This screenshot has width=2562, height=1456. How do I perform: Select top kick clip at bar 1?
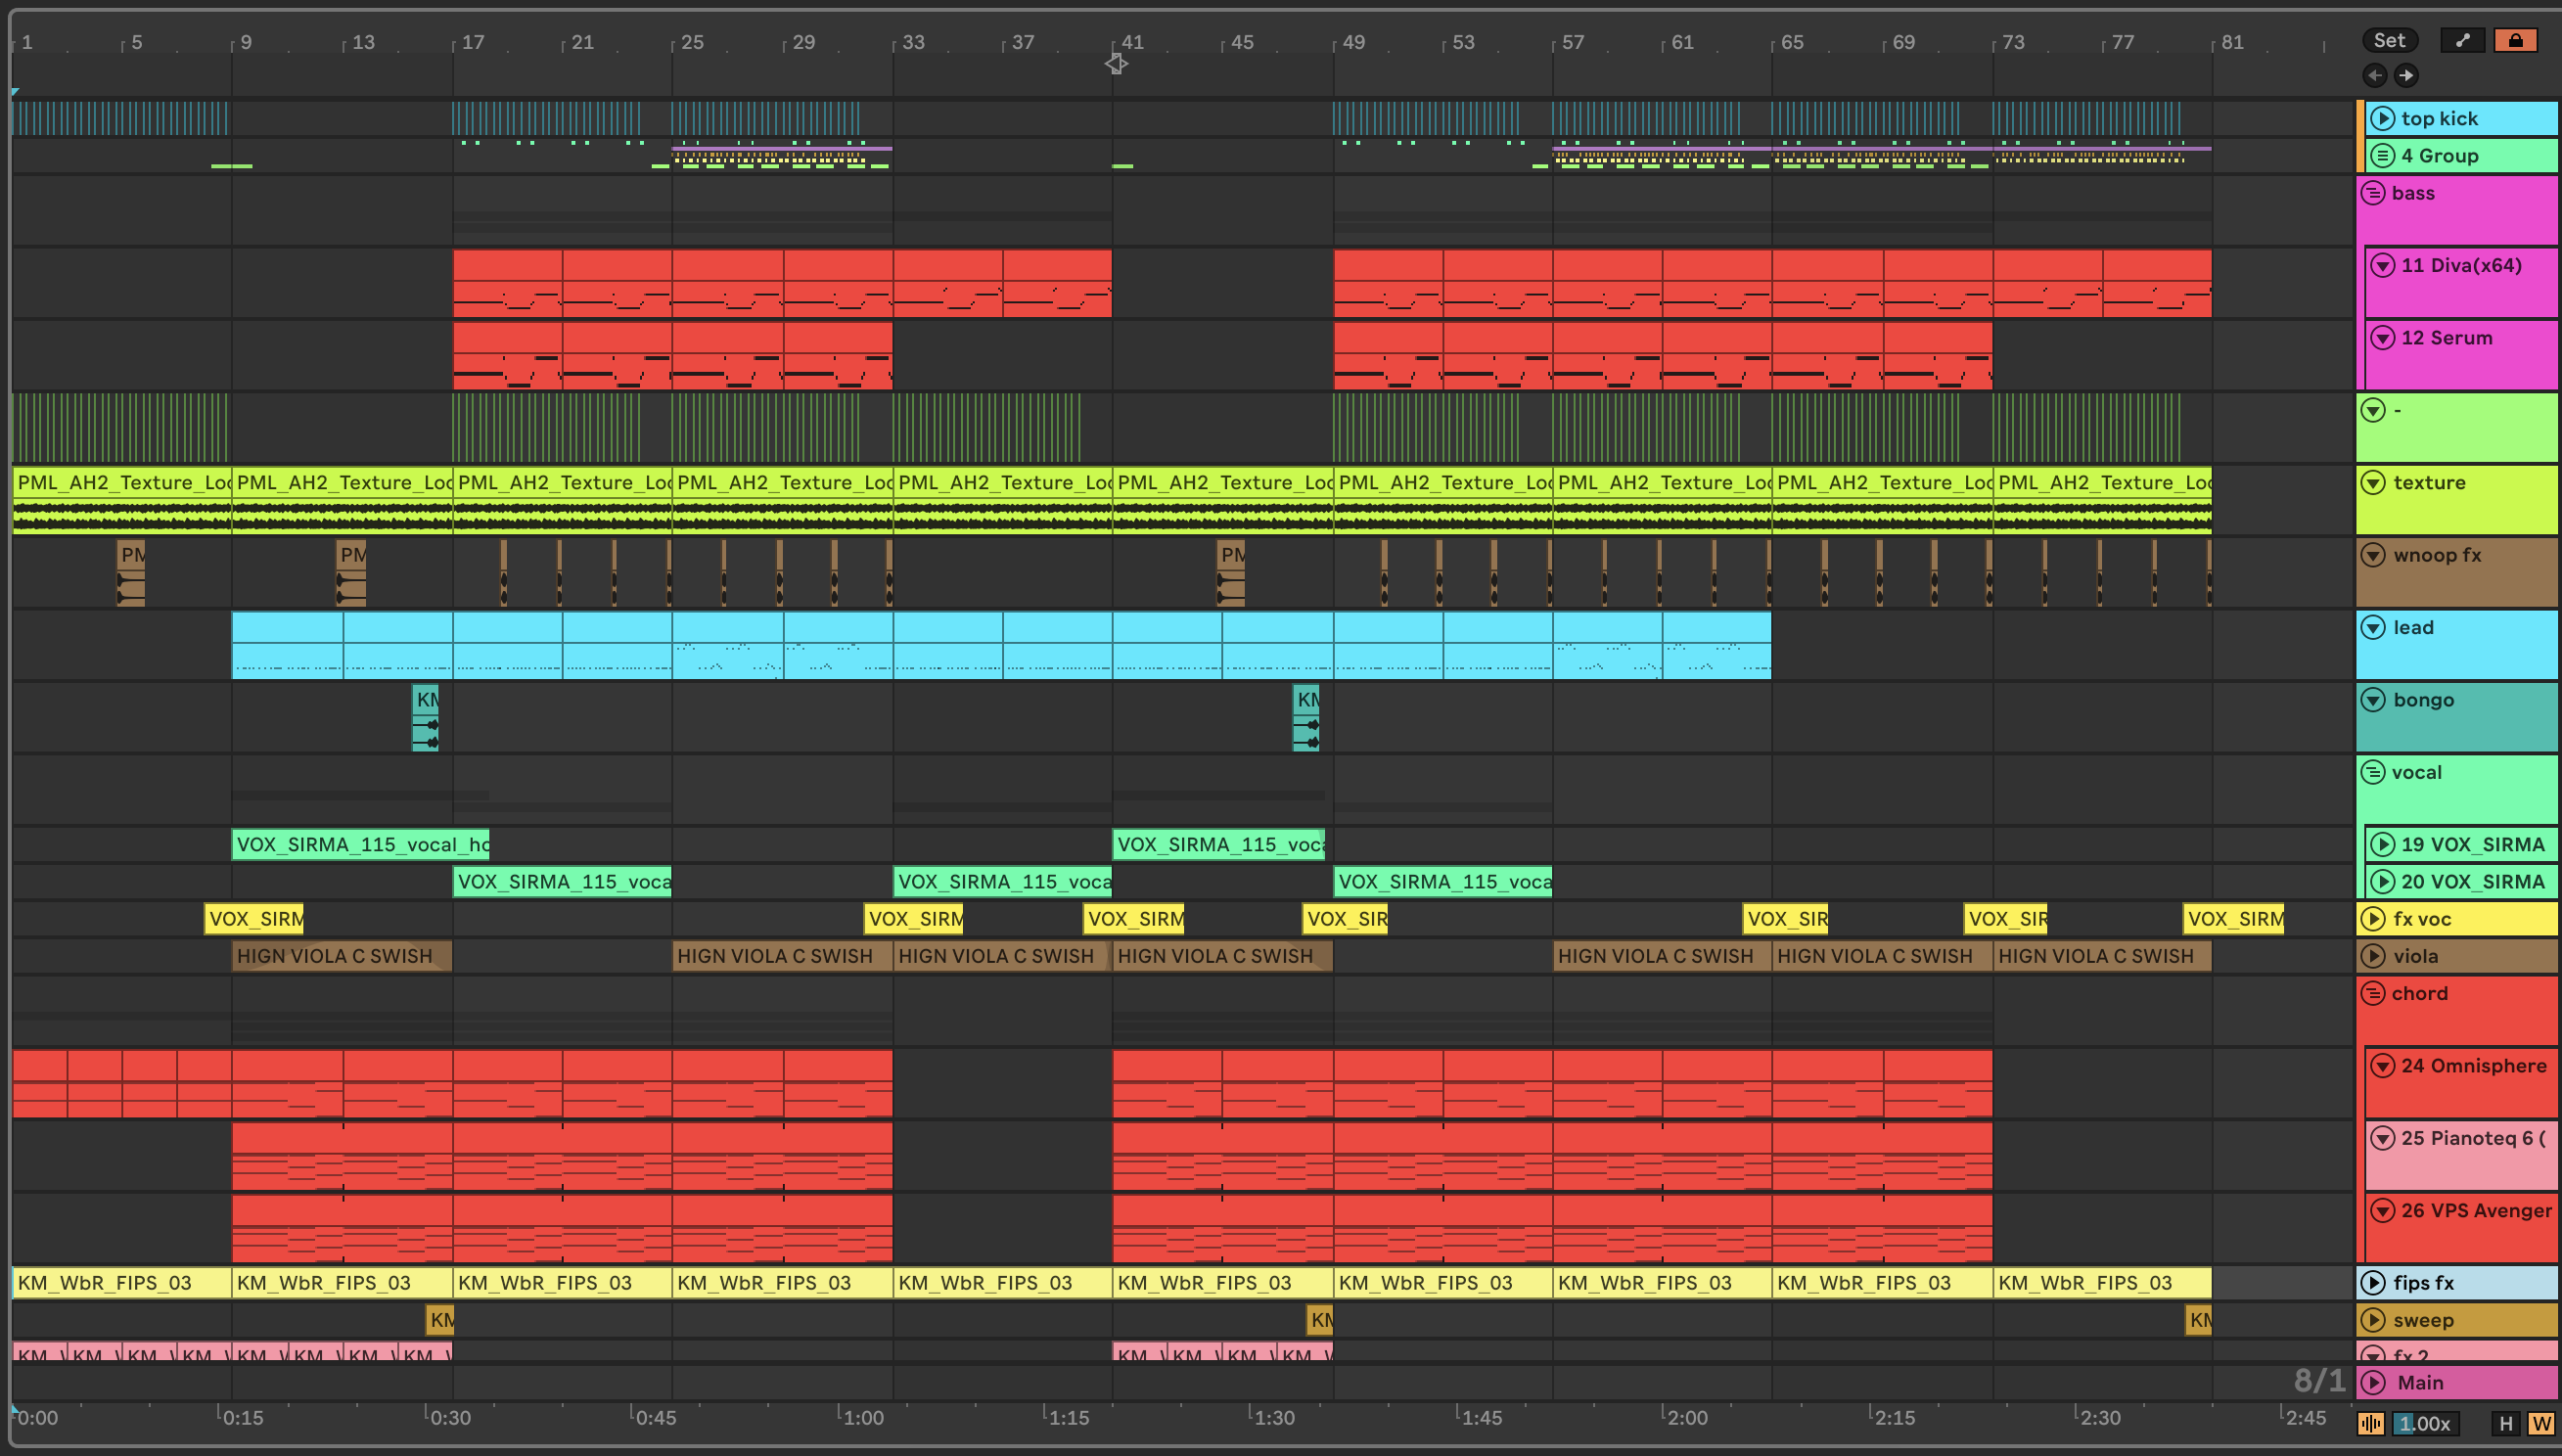point(120,118)
